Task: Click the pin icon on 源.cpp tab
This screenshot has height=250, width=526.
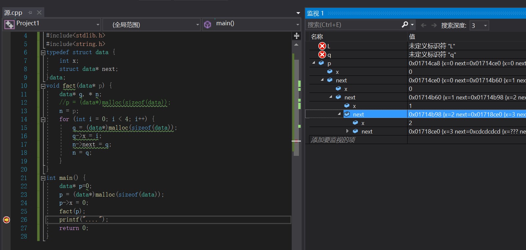Action: 30,12
